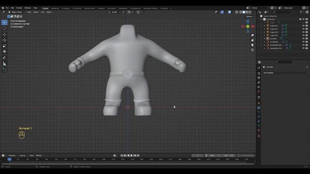Click the viewport zoom magnifier icon
The height and width of the screenshot is (174, 310).
(252, 35)
